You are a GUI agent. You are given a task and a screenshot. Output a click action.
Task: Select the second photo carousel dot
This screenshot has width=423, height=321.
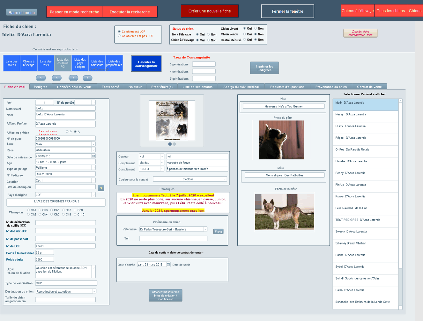pos(174,144)
